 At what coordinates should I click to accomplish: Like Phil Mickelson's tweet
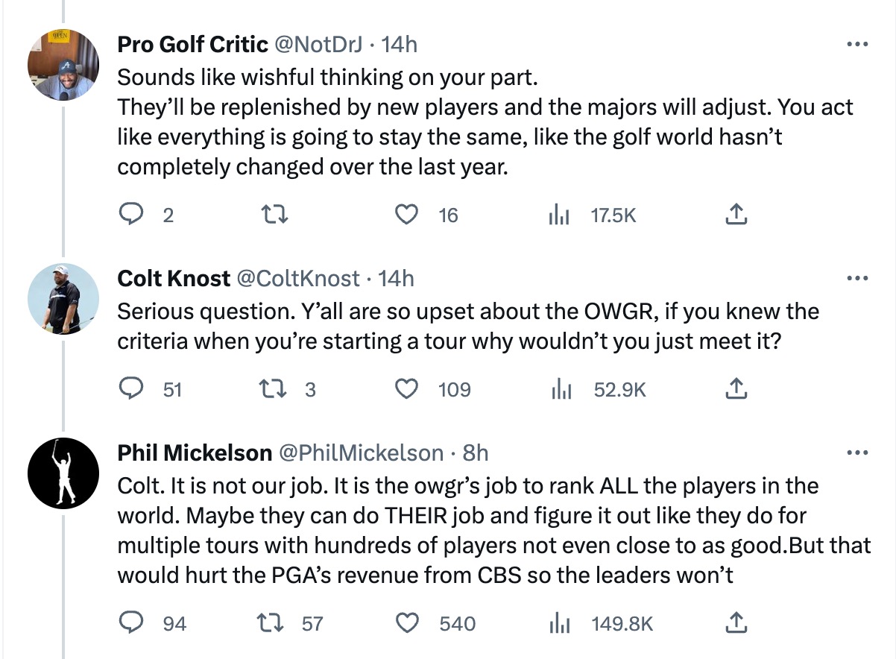(x=406, y=623)
